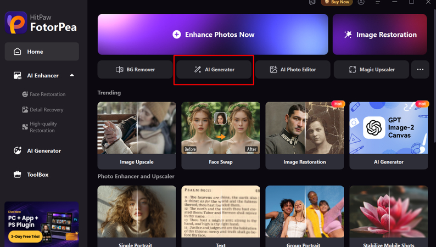Click the BG Remover icon
Screen dimensions: 436x247
pyautogui.click(x=120, y=70)
